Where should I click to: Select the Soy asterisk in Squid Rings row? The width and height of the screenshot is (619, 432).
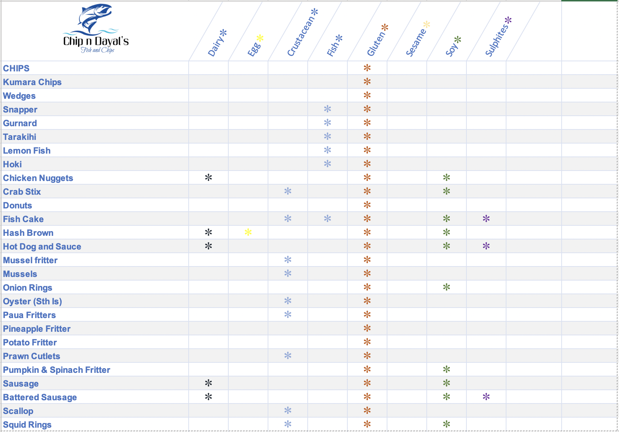[x=447, y=424]
